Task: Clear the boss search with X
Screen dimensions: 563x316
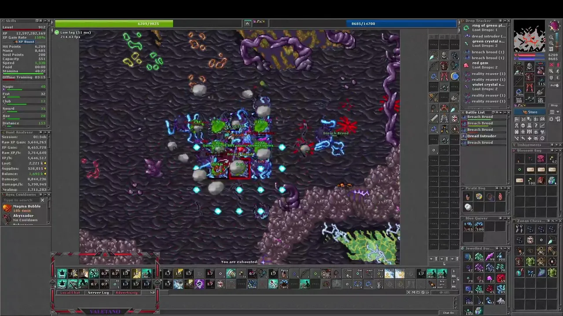Action: tap(43, 200)
